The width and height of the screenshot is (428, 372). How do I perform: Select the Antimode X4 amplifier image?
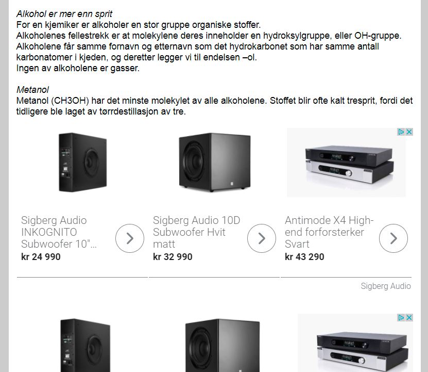[346, 163]
